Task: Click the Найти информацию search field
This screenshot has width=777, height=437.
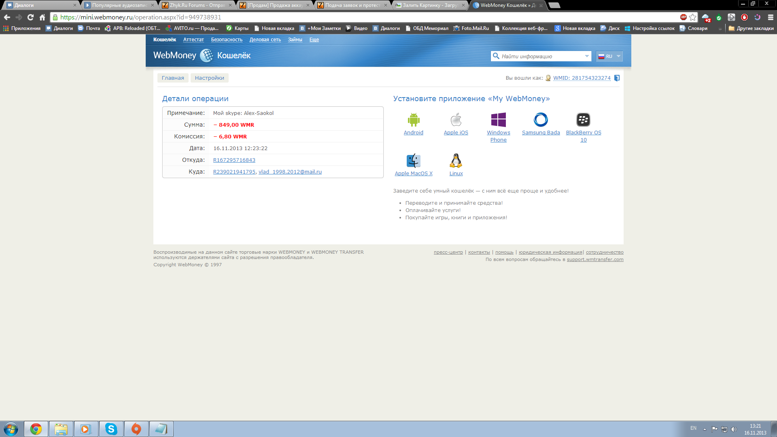Action: click(541, 56)
